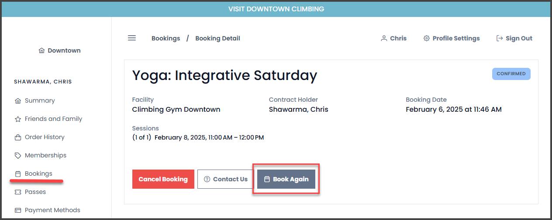Click the Order History bag icon

(18, 137)
